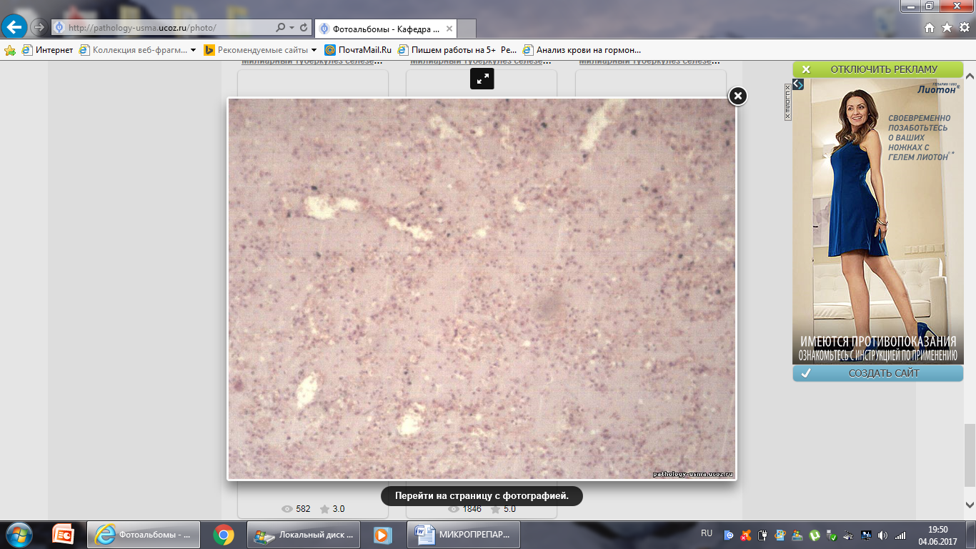Open the network signal tray icon
Image resolution: width=976 pixels, height=549 pixels.
point(900,535)
